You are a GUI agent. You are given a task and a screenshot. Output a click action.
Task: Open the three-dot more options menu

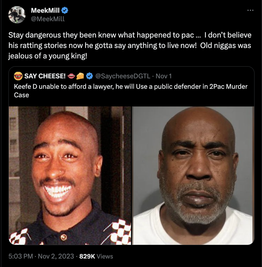(250, 10)
